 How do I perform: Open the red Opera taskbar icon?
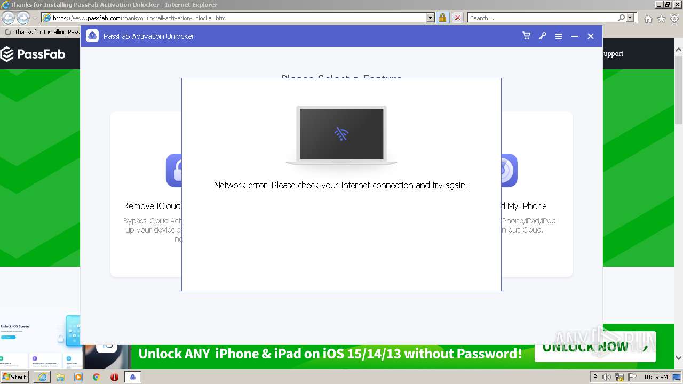(114, 377)
